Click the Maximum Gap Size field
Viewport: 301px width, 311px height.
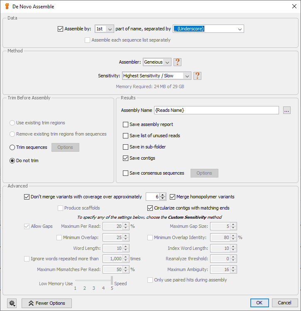point(220,226)
